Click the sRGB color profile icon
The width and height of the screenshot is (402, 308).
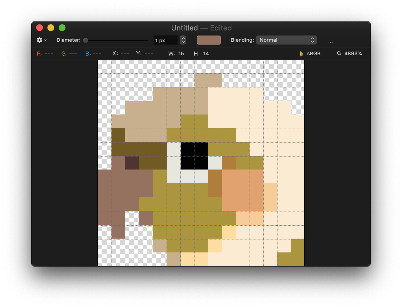(301, 54)
